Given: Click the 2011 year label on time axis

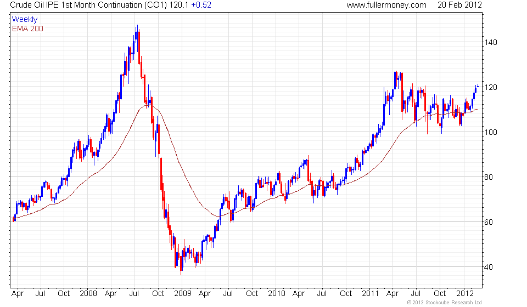Looking at the screenshot, I should point(371,294).
